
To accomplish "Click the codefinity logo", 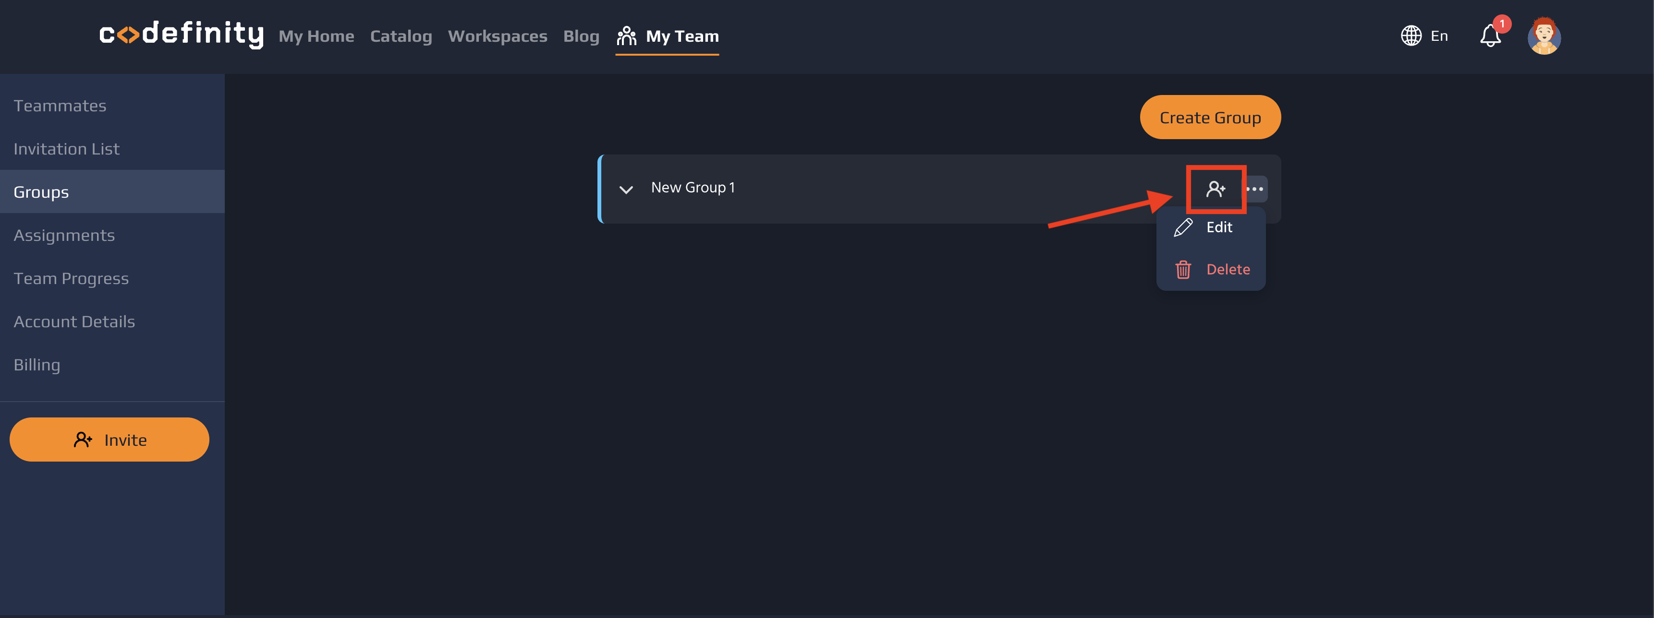I will (x=182, y=36).
